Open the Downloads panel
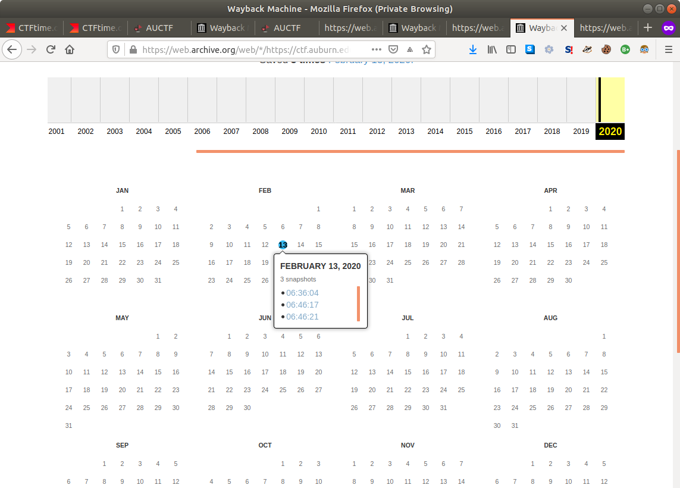 473,49
